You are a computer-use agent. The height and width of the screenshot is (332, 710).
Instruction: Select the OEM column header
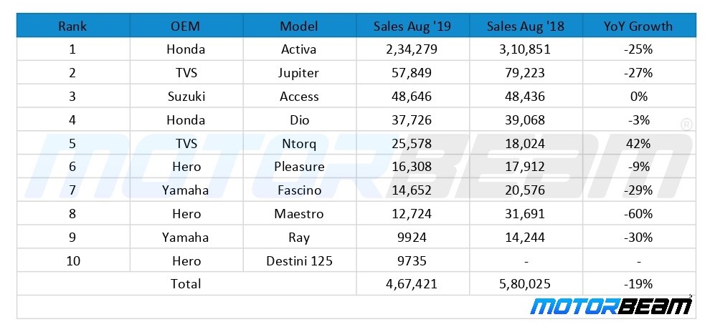pyautogui.click(x=186, y=26)
